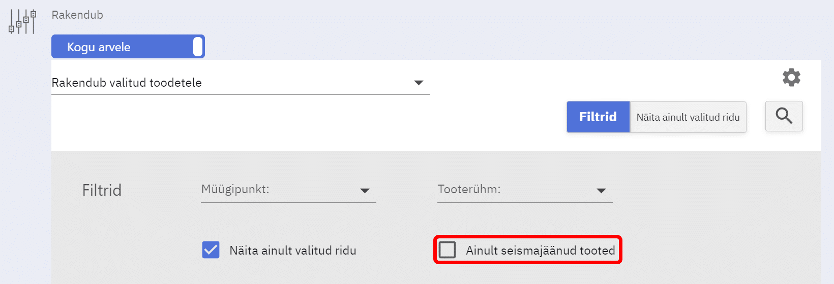The height and width of the screenshot is (284, 834).
Task: Click the arrow of Rakendub valitud toodetele
Action: (x=419, y=83)
